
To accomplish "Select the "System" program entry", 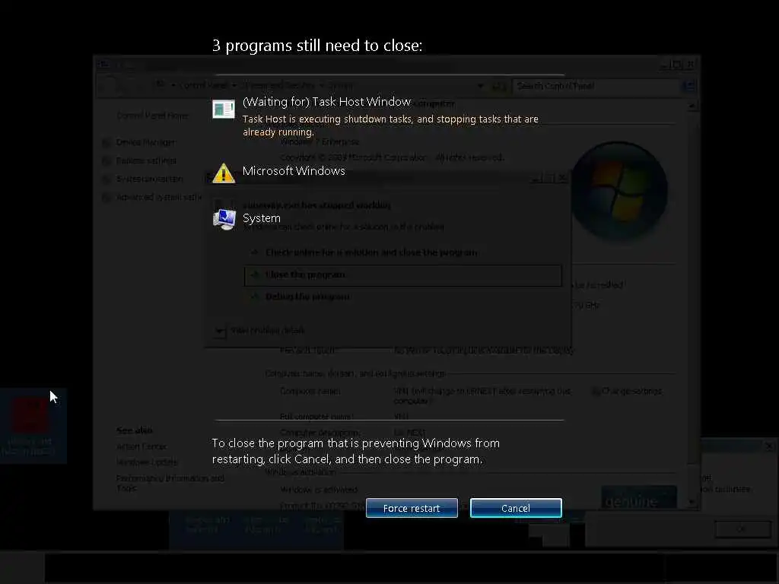I will [262, 218].
